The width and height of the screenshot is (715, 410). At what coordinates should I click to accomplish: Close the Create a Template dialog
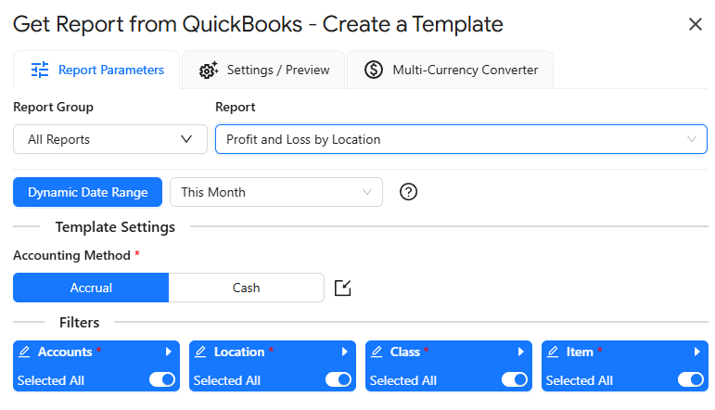click(695, 24)
